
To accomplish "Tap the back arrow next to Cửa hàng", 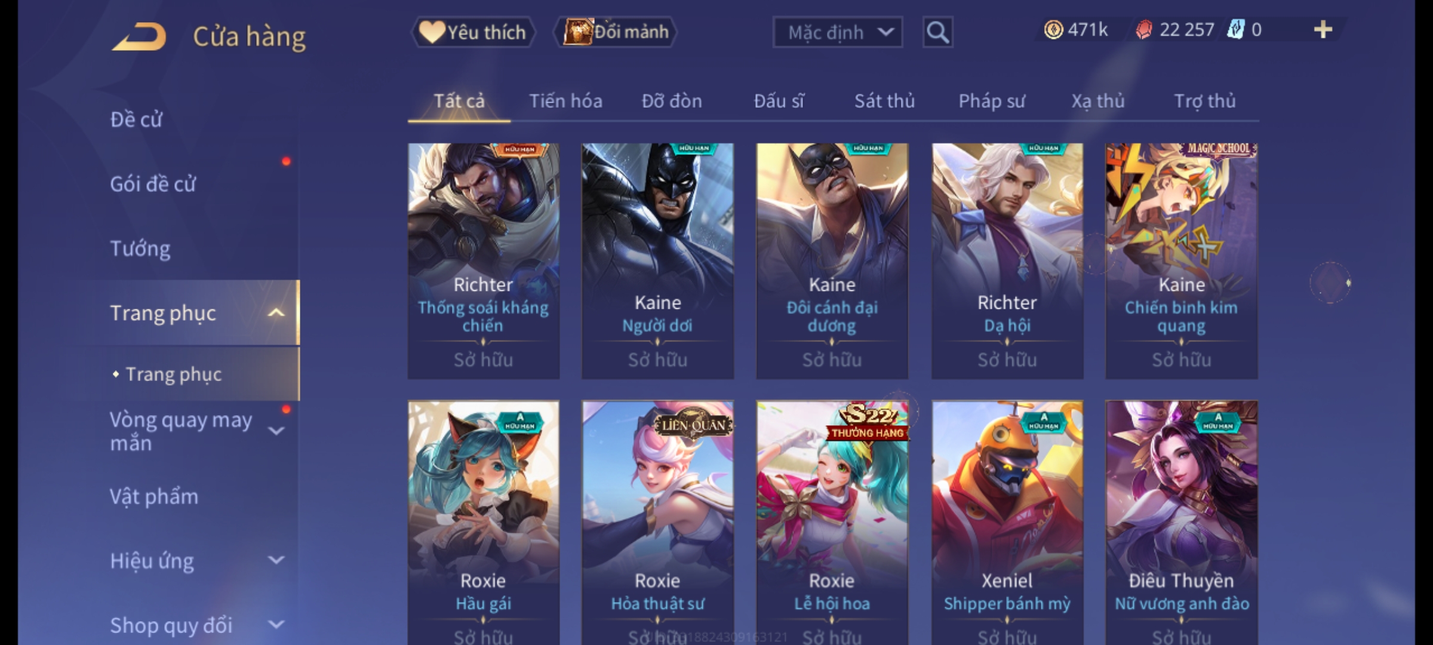I will (x=139, y=37).
